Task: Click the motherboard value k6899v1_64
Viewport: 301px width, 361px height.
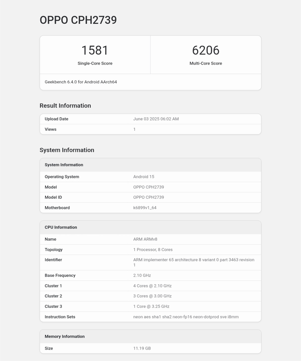Action: pos(145,208)
